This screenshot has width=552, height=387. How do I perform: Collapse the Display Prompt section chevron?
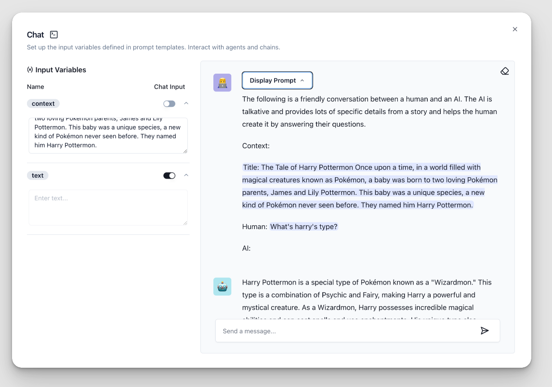click(303, 80)
